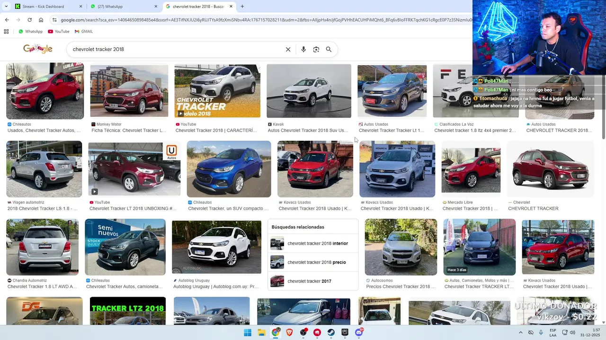
Task: Select related search chevrolet tracker 2018 precio
Action: (x=313, y=262)
